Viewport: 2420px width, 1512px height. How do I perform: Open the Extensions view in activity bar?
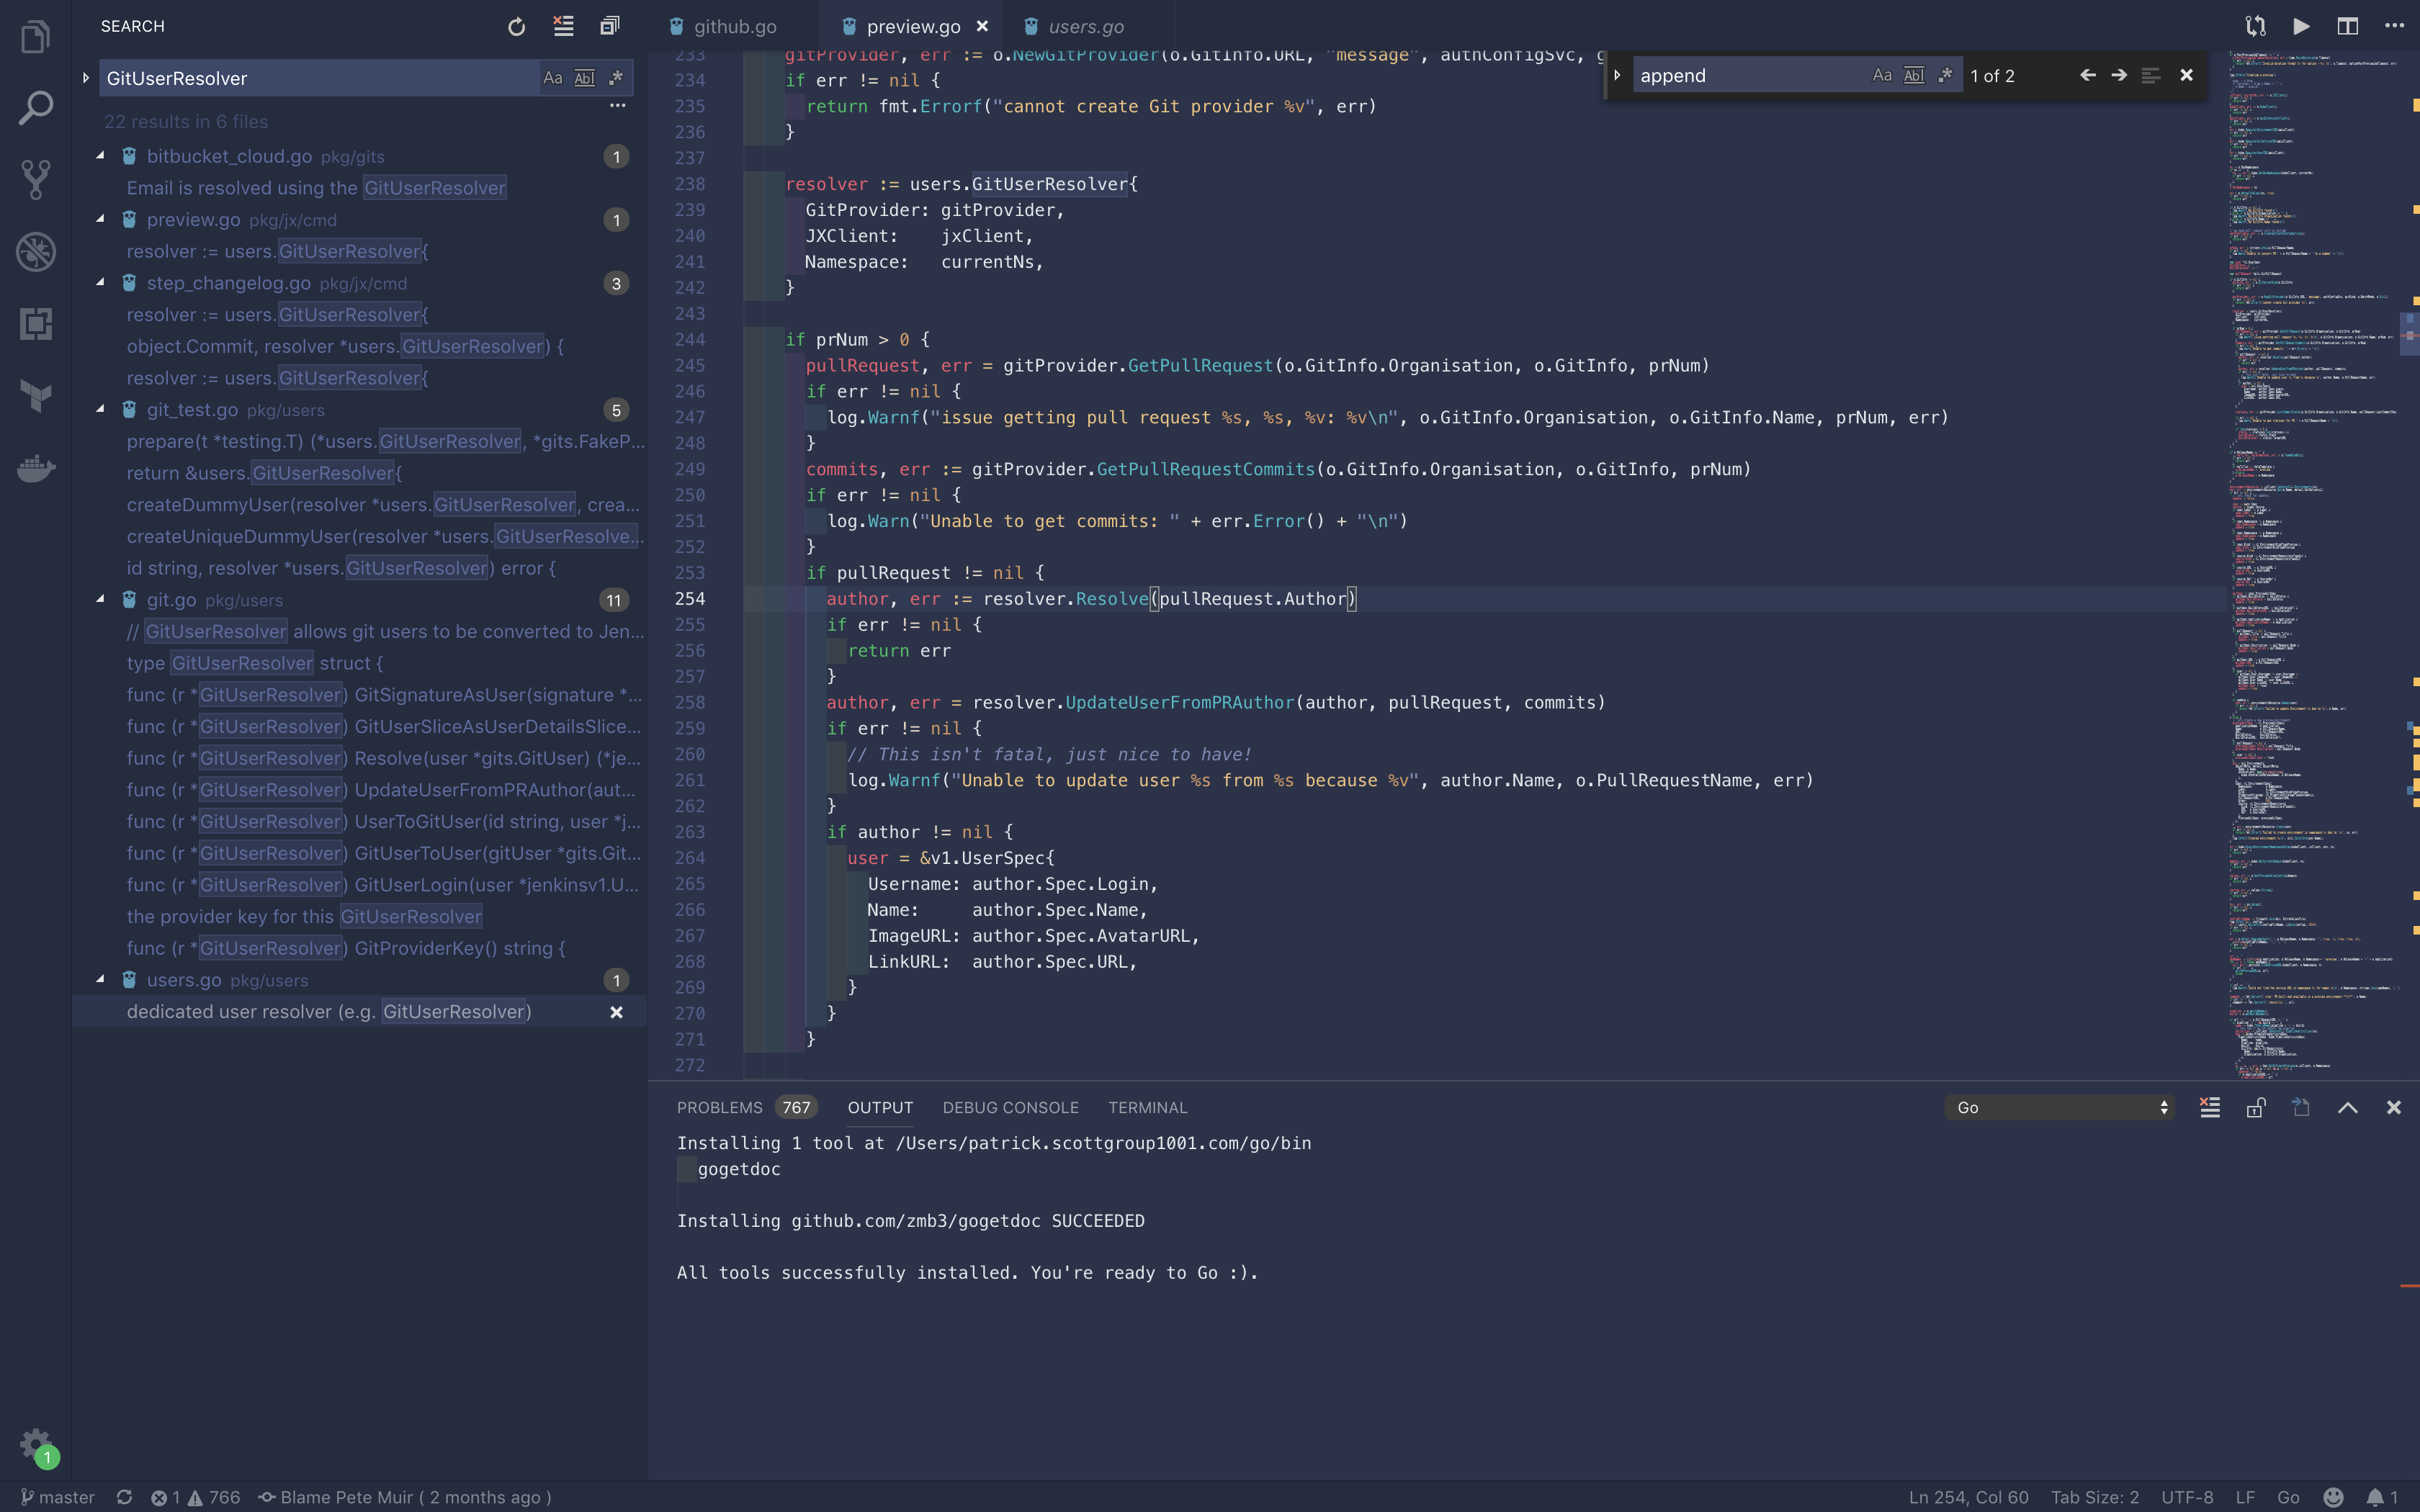pyautogui.click(x=36, y=324)
